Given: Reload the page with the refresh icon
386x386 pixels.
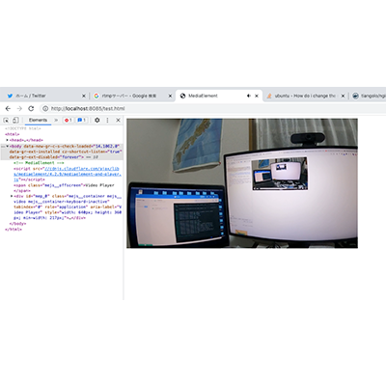Looking at the screenshot, I should click(31, 108).
